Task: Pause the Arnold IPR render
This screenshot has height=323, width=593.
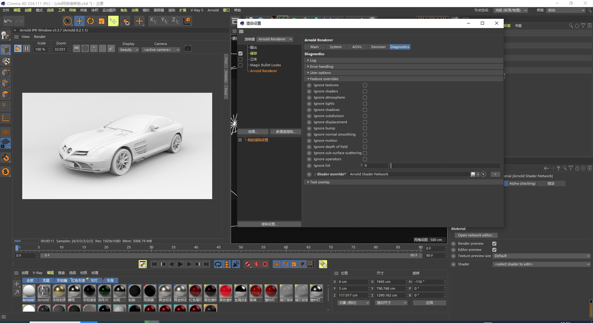Action: [x=26, y=48]
